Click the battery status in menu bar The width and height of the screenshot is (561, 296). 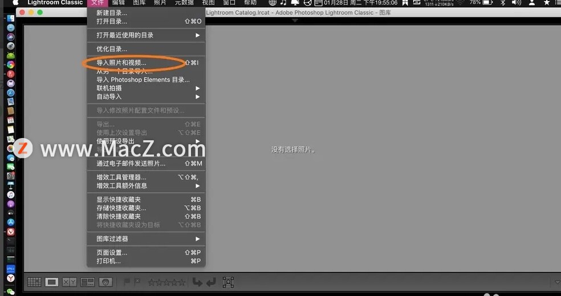tap(481, 2)
